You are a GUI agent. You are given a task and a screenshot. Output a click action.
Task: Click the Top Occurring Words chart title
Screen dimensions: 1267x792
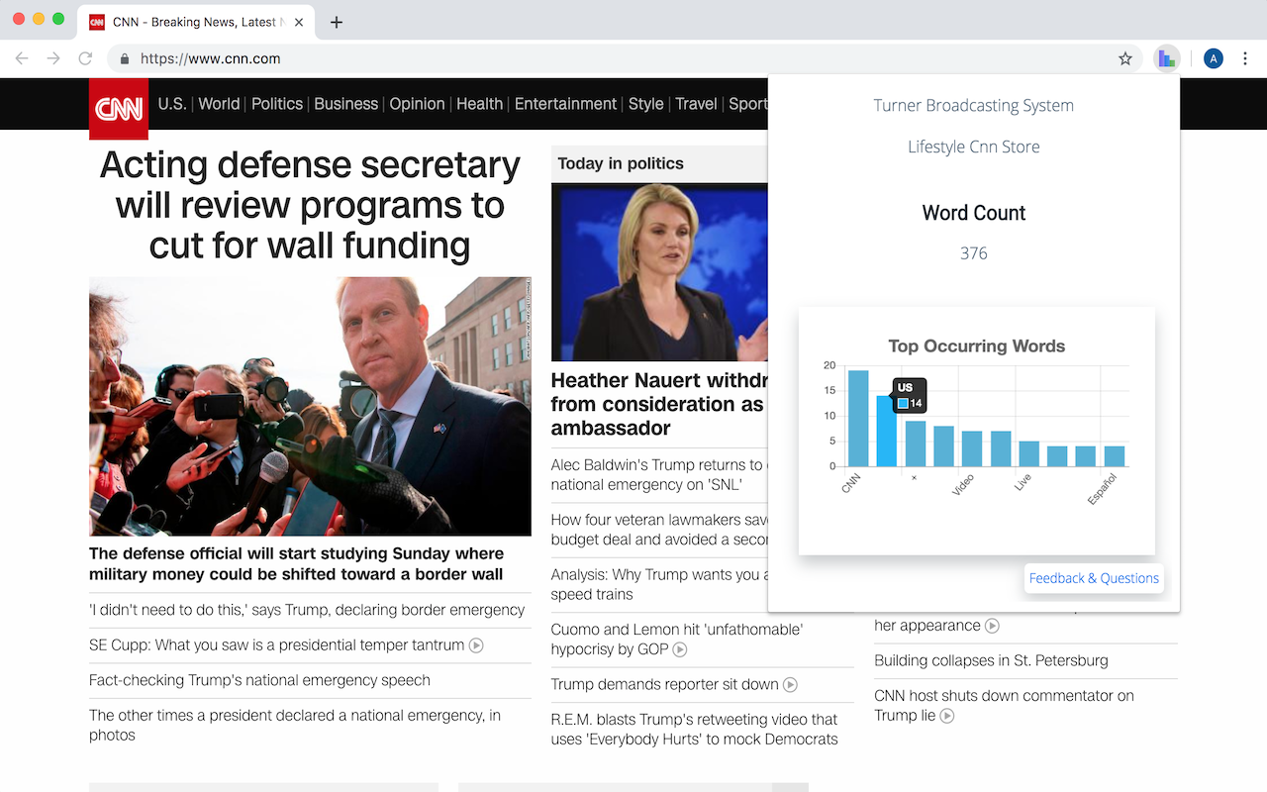[x=977, y=346]
